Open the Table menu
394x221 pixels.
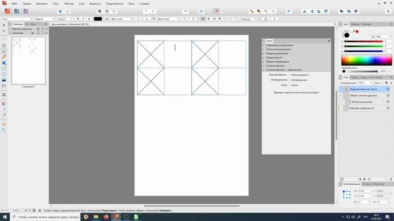68,4
